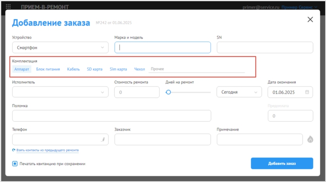Click refresh icon before previous repair contacts link
This screenshot has width=326, height=182.
pos(14,150)
